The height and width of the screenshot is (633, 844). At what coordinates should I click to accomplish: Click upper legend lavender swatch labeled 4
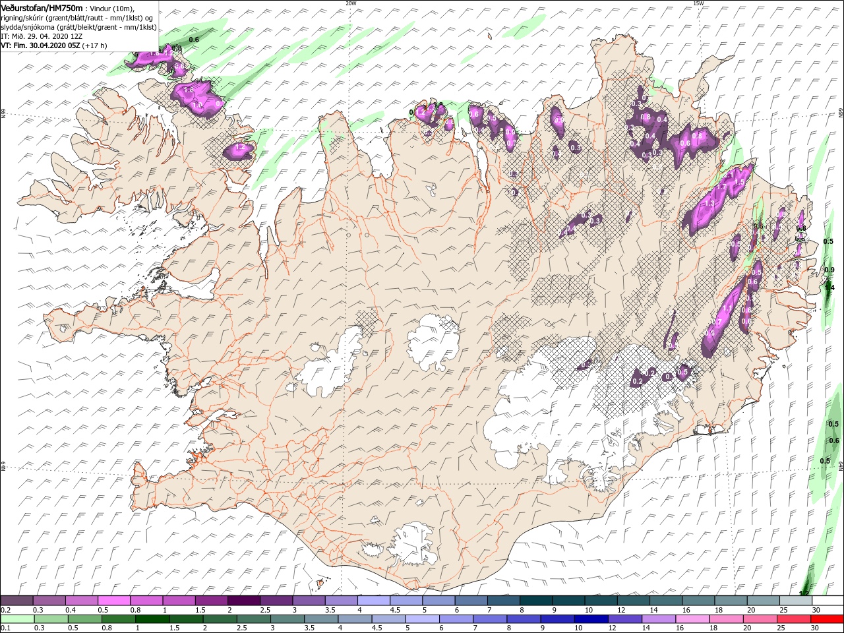tap(374, 601)
